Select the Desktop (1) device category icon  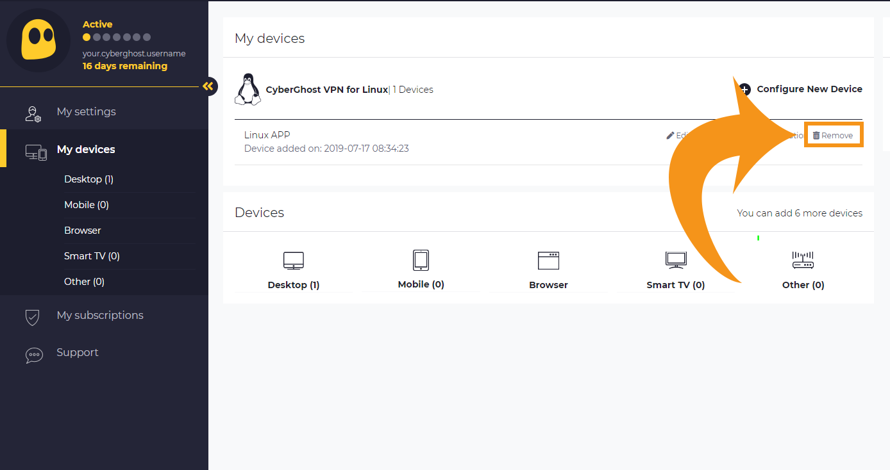[x=294, y=260]
